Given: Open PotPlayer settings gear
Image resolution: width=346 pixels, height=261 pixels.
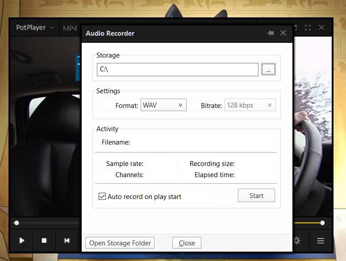Looking at the screenshot, I should point(297,240).
